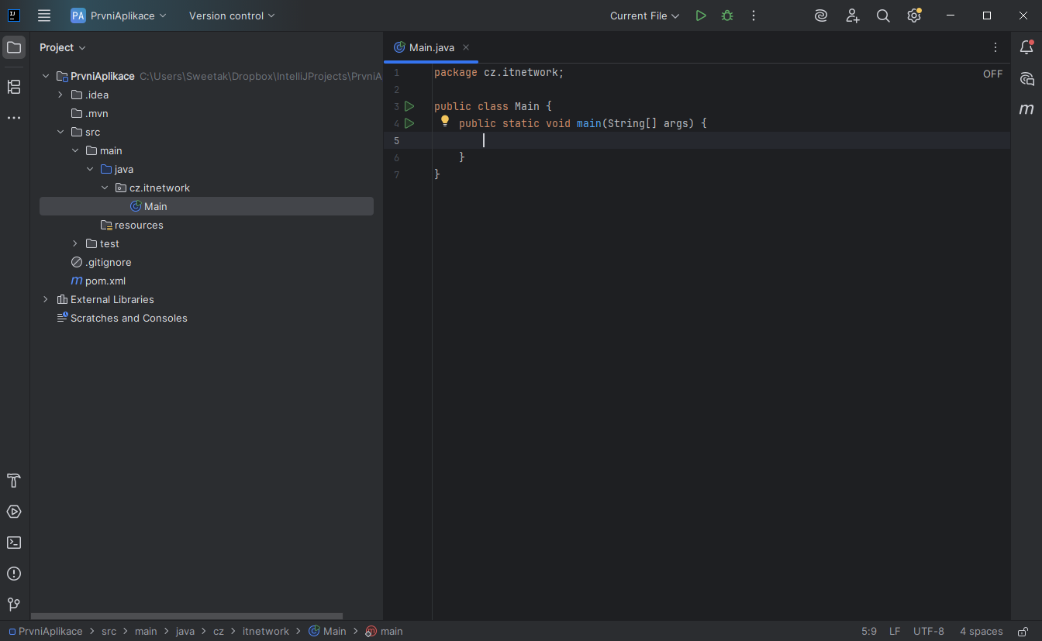This screenshot has width=1042, height=641.
Task: Expand the test folder
Action: pyautogui.click(x=75, y=243)
